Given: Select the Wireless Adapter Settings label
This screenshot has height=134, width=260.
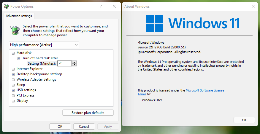Looking at the screenshot, I should [x=36, y=79].
